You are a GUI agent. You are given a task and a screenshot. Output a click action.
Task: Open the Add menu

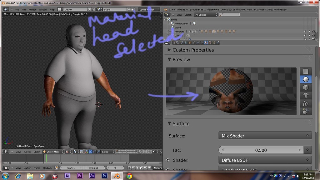(24, 9)
